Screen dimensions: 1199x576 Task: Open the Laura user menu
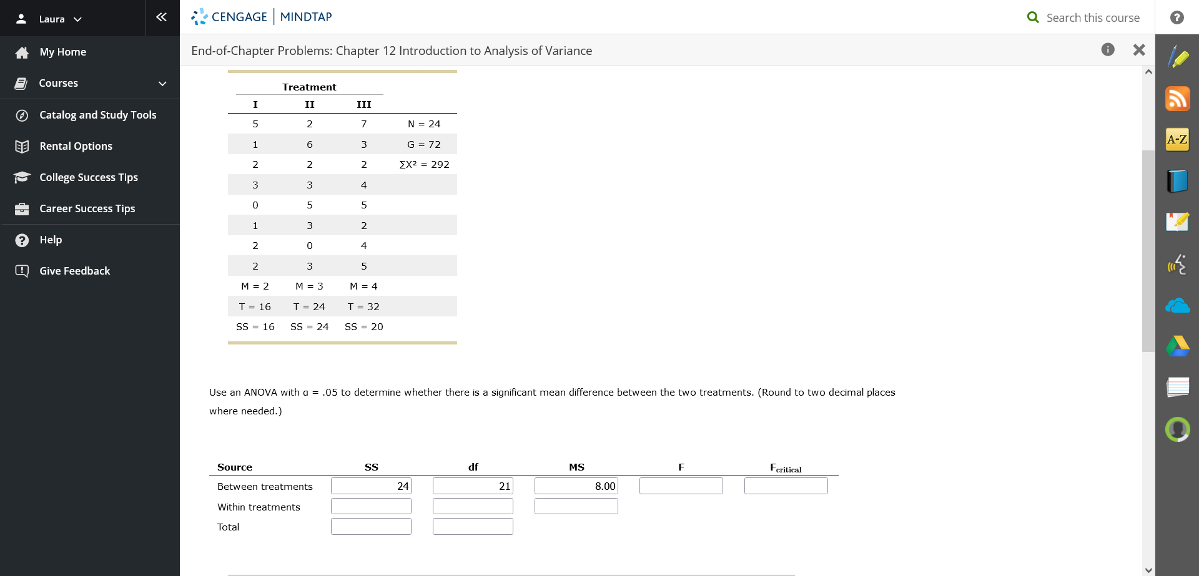(x=49, y=19)
